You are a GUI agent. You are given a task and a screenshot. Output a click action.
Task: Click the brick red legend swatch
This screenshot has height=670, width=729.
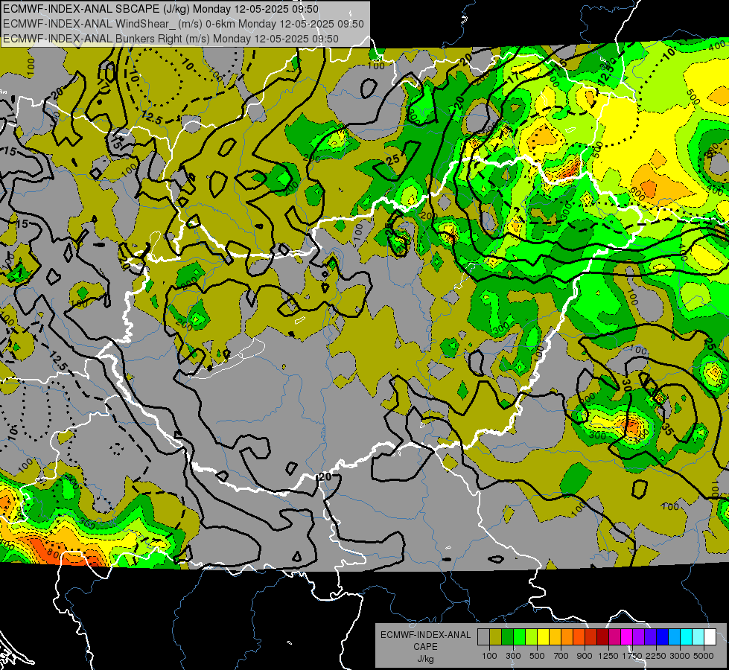(591, 636)
